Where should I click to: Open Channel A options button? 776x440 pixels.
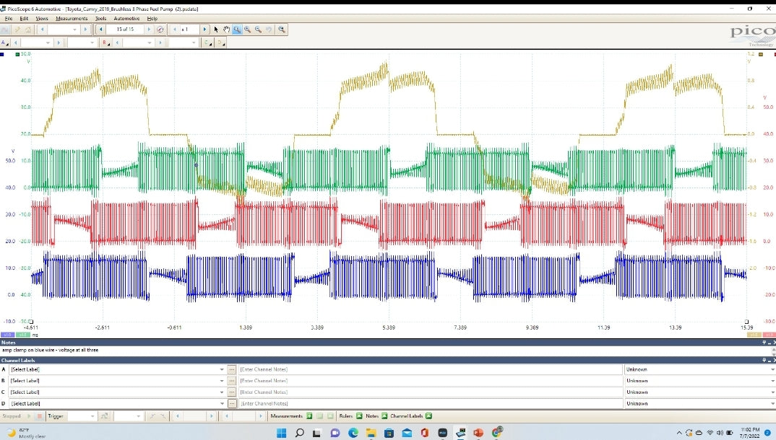point(5,43)
